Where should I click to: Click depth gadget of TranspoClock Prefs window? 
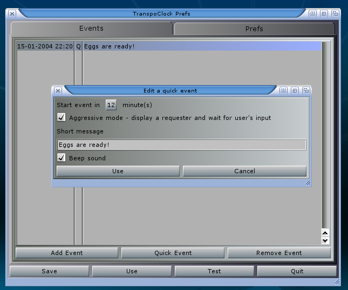[335, 13]
